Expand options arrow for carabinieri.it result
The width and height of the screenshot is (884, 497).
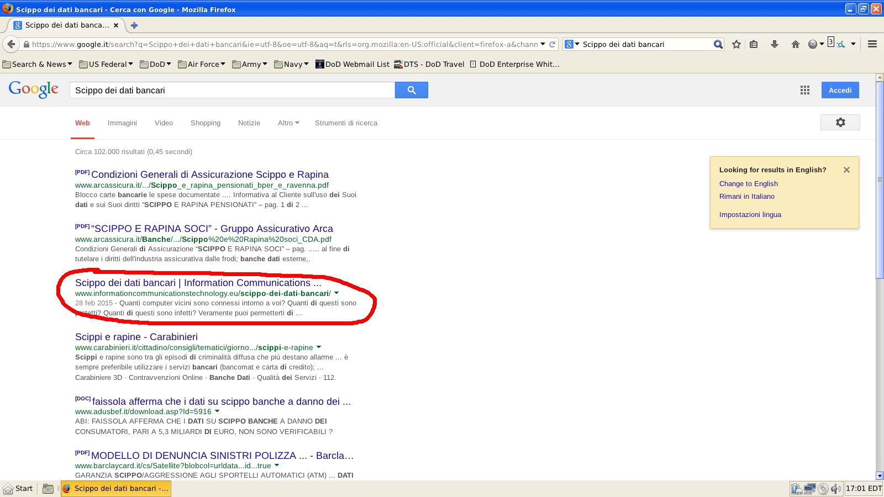click(x=319, y=347)
